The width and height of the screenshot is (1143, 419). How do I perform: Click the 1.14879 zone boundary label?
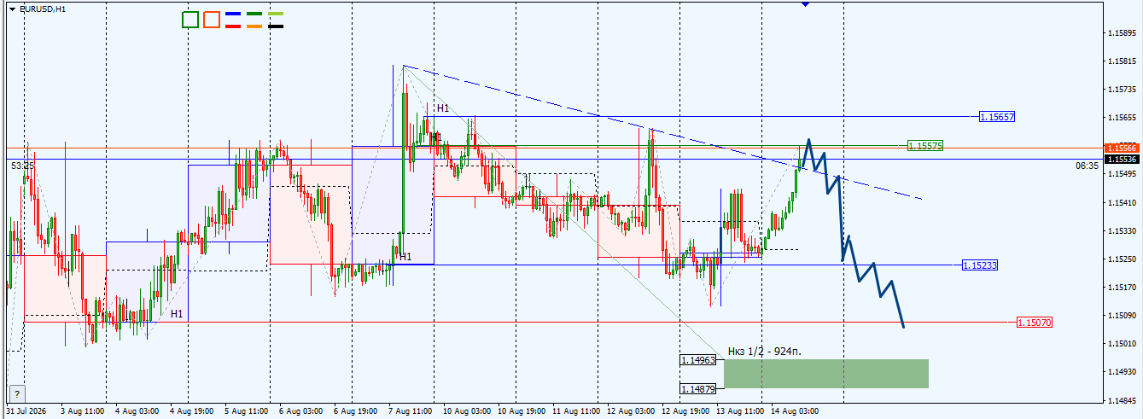tap(697, 389)
